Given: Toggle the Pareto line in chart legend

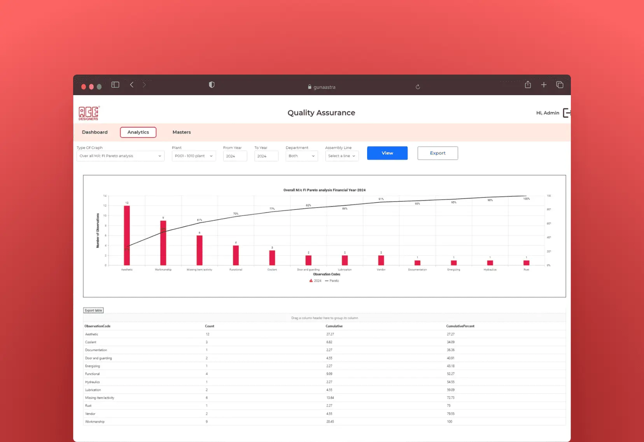Looking at the screenshot, I should pos(332,281).
